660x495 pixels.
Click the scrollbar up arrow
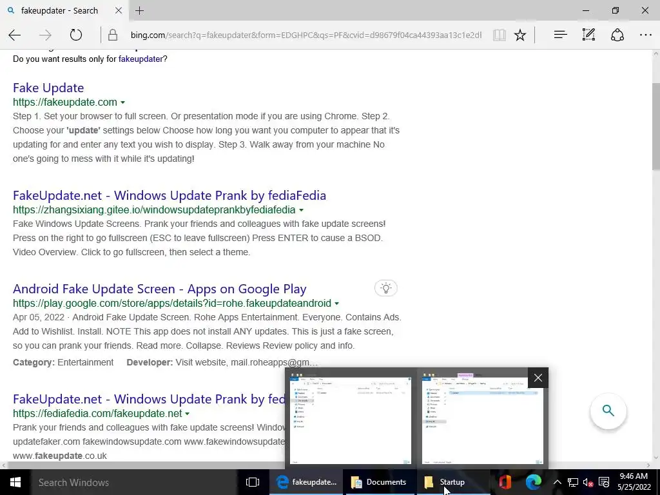click(655, 54)
